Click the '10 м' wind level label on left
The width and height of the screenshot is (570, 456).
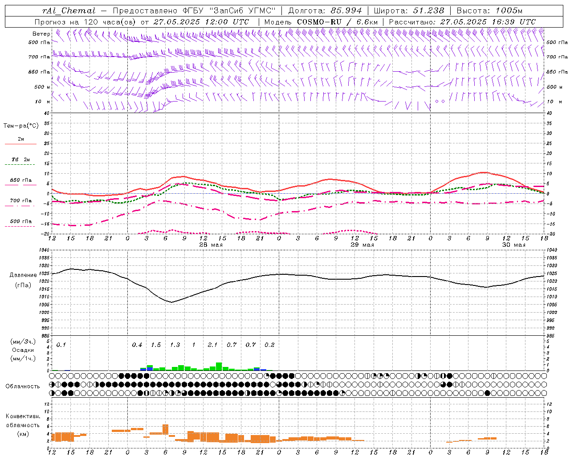click(43, 102)
